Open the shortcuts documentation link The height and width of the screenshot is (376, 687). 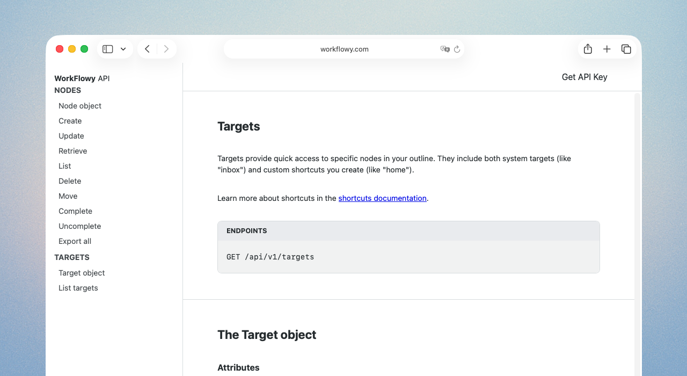pos(382,198)
